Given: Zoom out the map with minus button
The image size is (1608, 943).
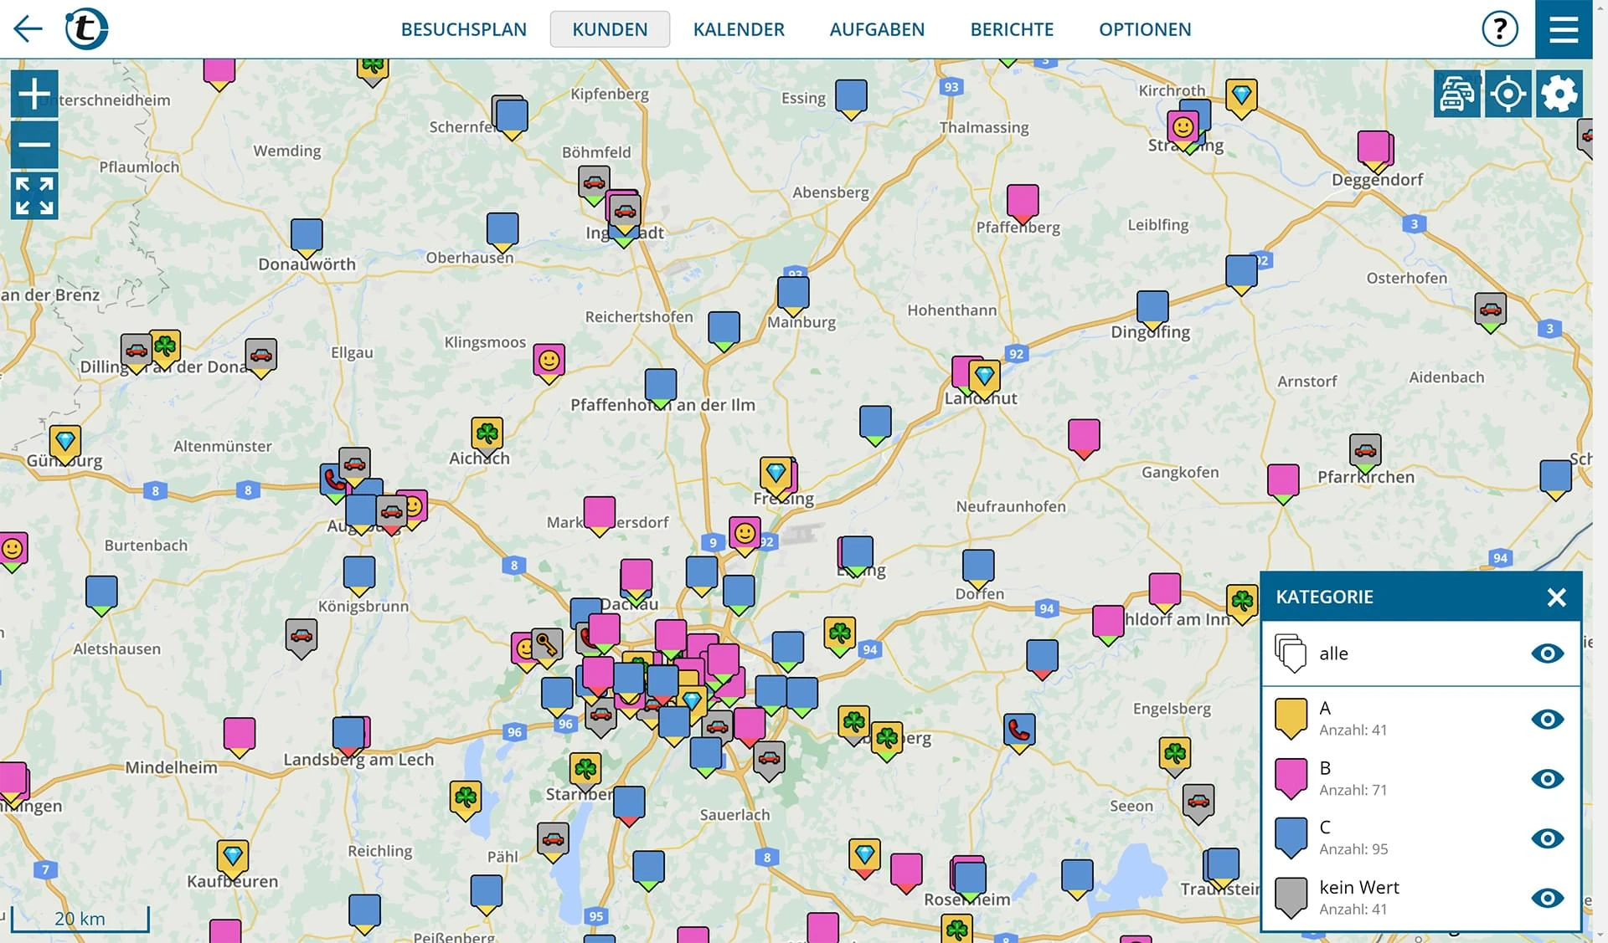Looking at the screenshot, I should tap(34, 145).
